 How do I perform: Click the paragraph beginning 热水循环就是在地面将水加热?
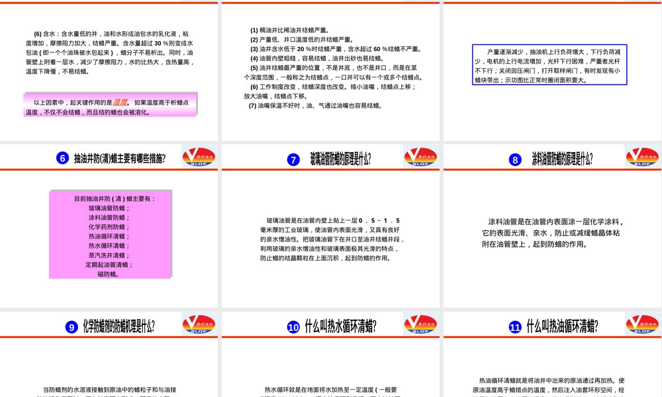pos(330,392)
